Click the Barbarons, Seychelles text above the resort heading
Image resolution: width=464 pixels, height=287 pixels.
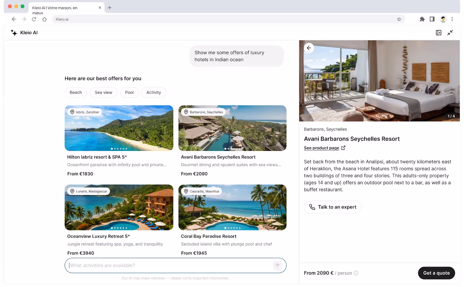coord(325,129)
